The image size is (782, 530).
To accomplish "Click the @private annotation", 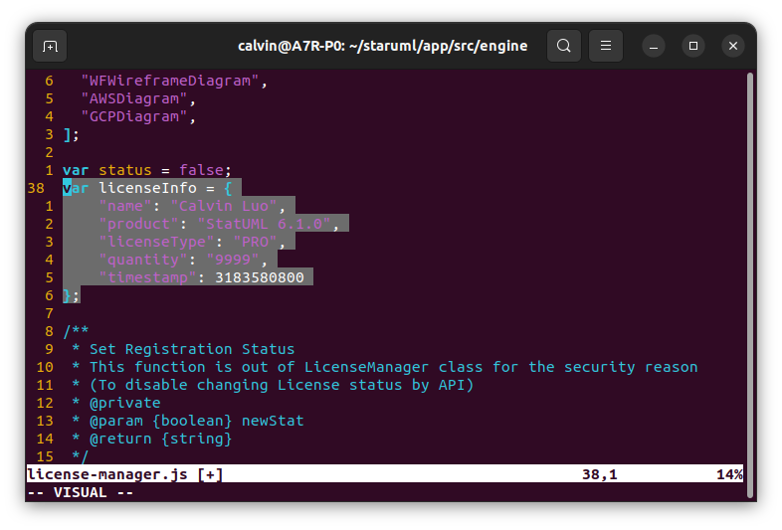I will [125, 404].
